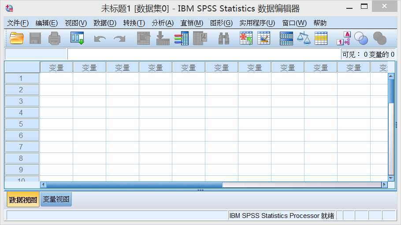
Task: Click the Find binoculars icon
Action: click(224, 39)
